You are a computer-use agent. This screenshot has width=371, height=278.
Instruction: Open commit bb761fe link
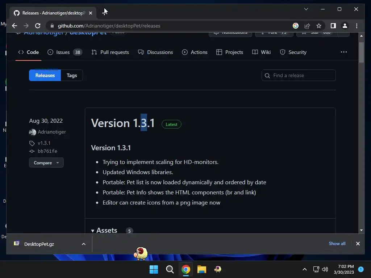47,151
